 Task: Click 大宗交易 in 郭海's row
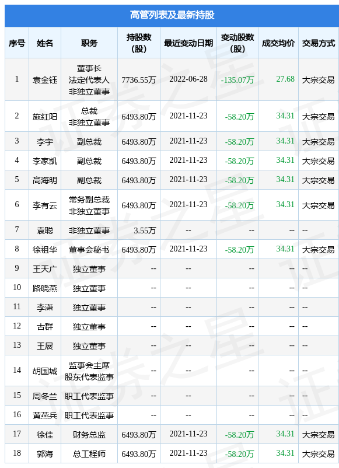[319, 453]
